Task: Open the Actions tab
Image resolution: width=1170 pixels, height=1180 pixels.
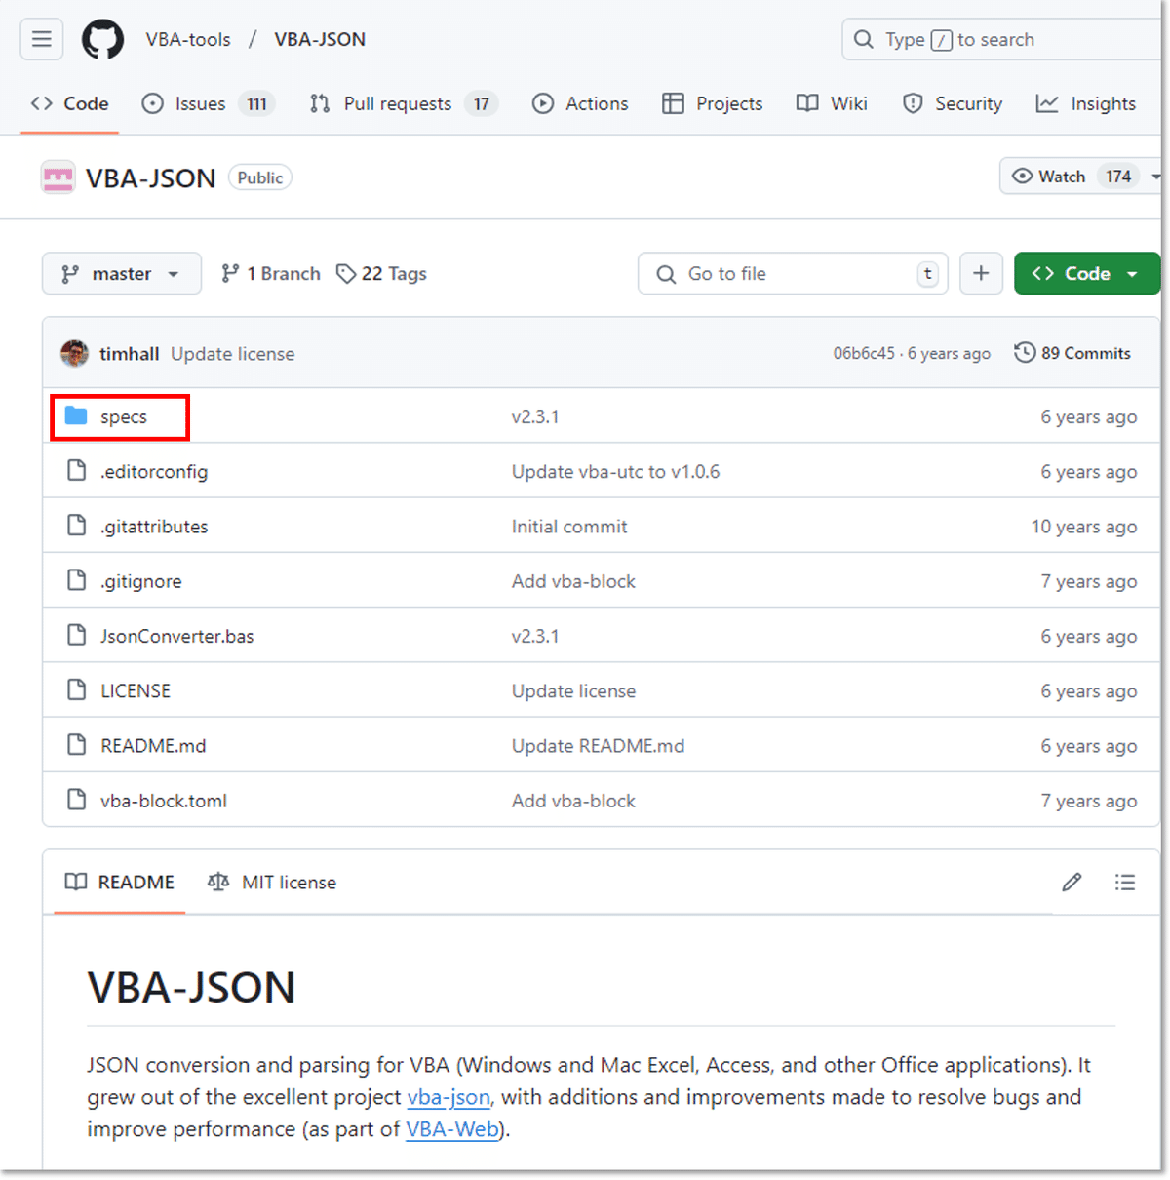Action: [580, 103]
